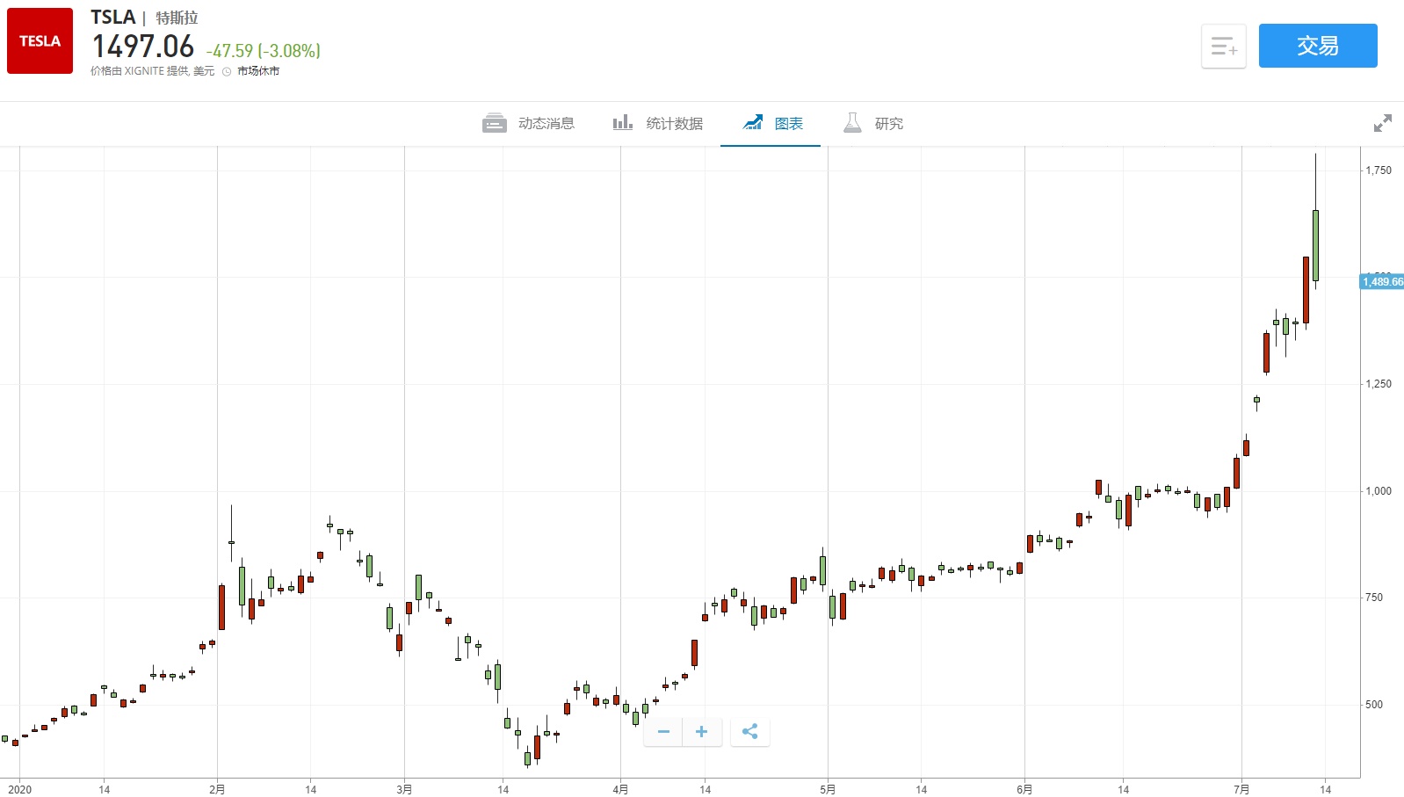The height and width of the screenshot is (797, 1404).
Task: Open the 研究 research tab
Action: click(873, 124)
